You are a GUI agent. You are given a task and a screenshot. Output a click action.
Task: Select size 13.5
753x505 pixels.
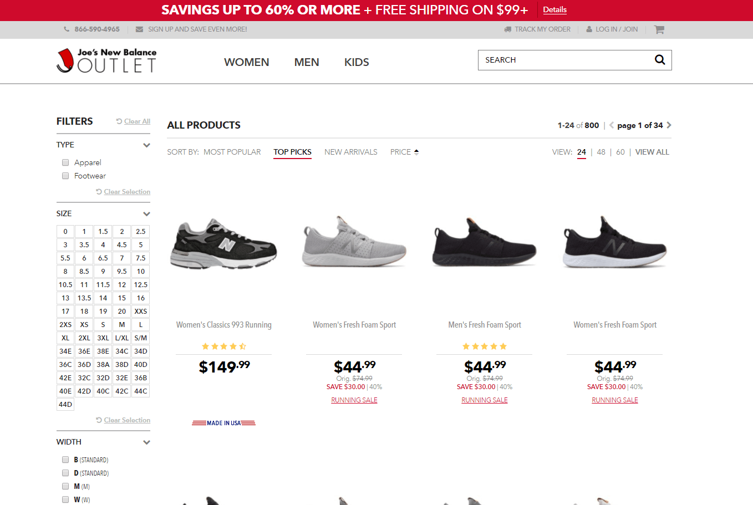tap(84, 298)
